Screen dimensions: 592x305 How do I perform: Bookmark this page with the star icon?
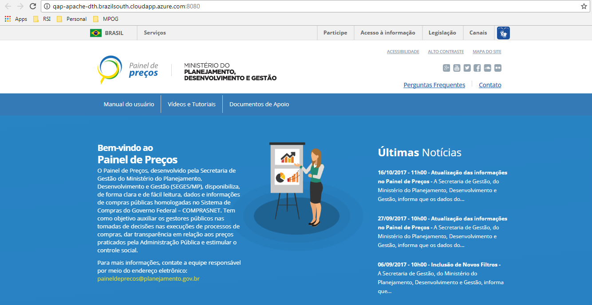[584, 6]
